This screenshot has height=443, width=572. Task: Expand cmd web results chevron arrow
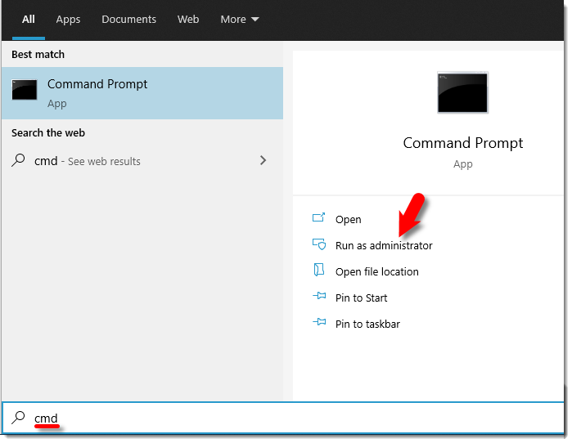point(263,161)
